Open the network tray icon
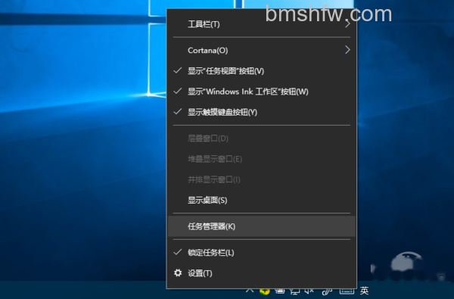The image size is (454, 299). 294,291
